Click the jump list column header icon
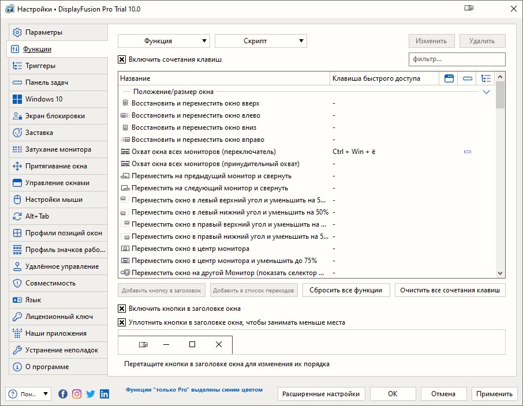 pos(468,78)
